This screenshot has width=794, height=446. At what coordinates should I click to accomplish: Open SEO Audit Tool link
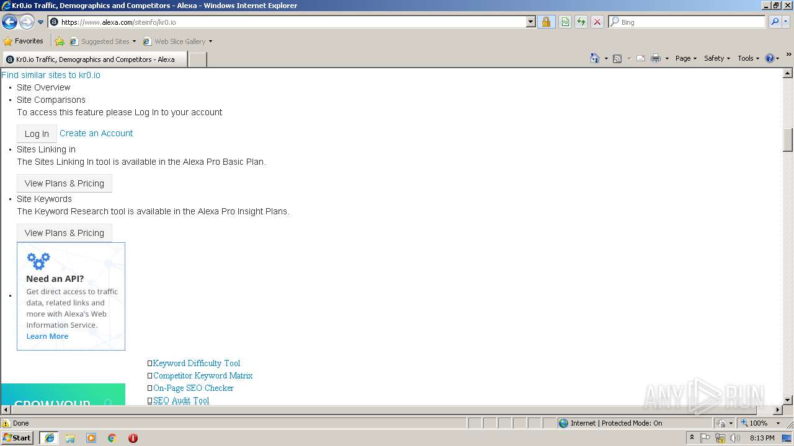pyautogui.click(x=181, y=400)
